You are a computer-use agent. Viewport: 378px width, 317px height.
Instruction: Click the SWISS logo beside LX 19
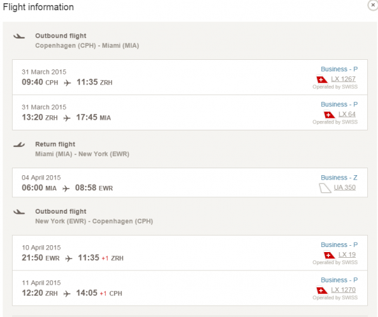[329, 255]
